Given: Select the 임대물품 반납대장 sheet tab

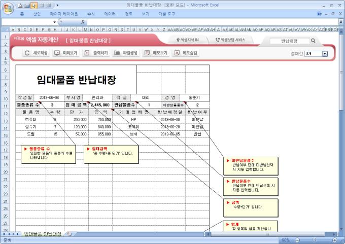Looking at the screenshot, I should click(x=43, y=234).
